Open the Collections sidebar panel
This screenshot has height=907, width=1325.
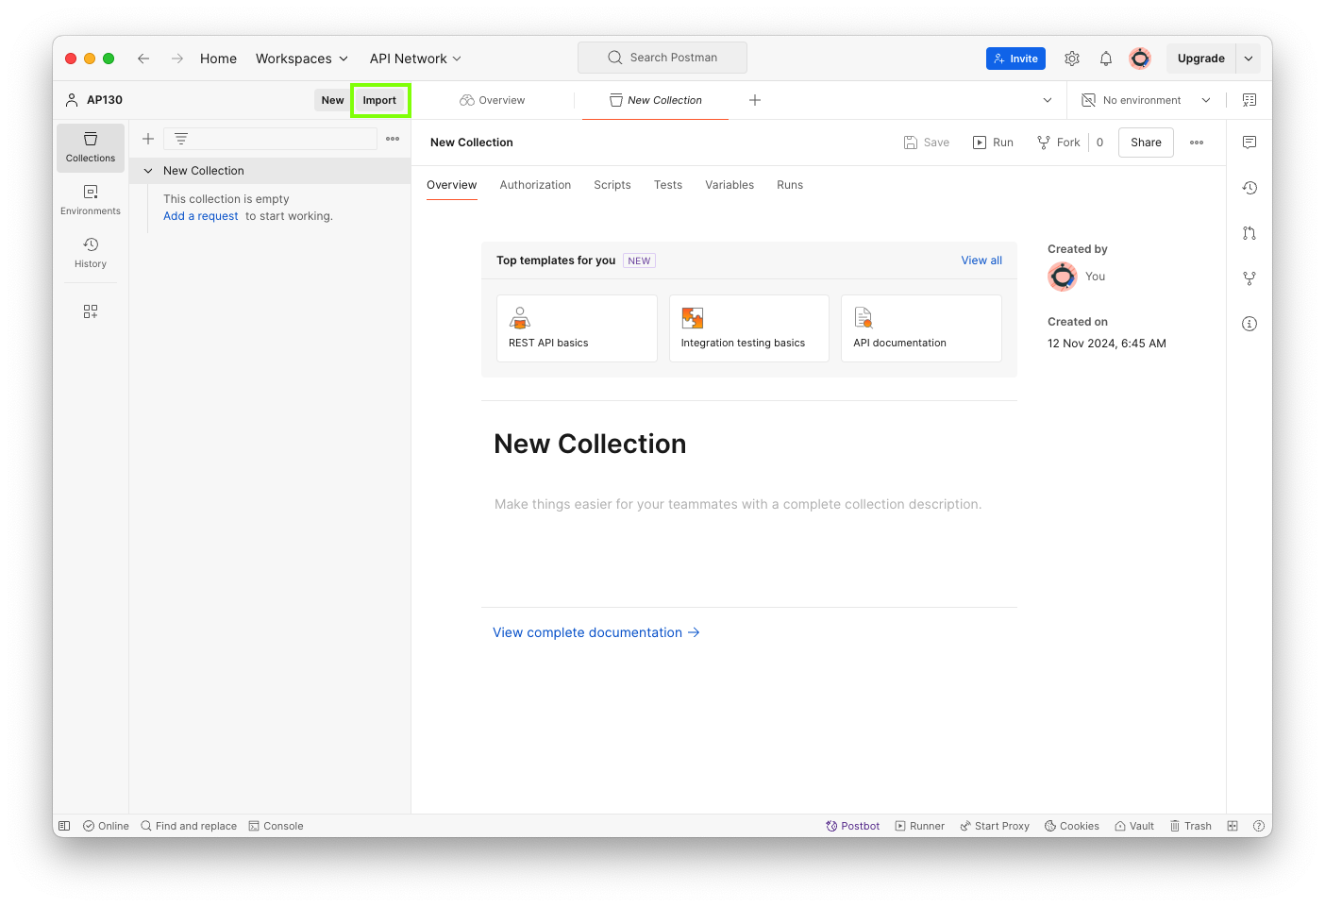pos(91,147)
